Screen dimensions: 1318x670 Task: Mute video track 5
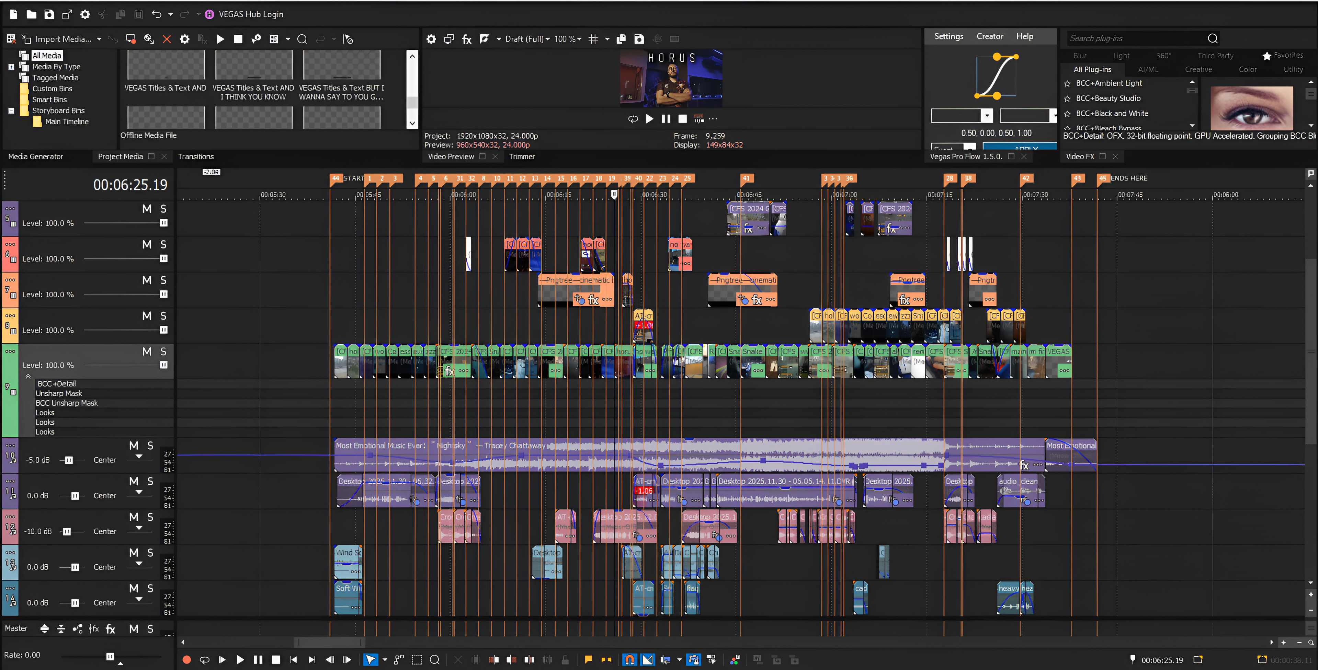[x=147, y=209]
